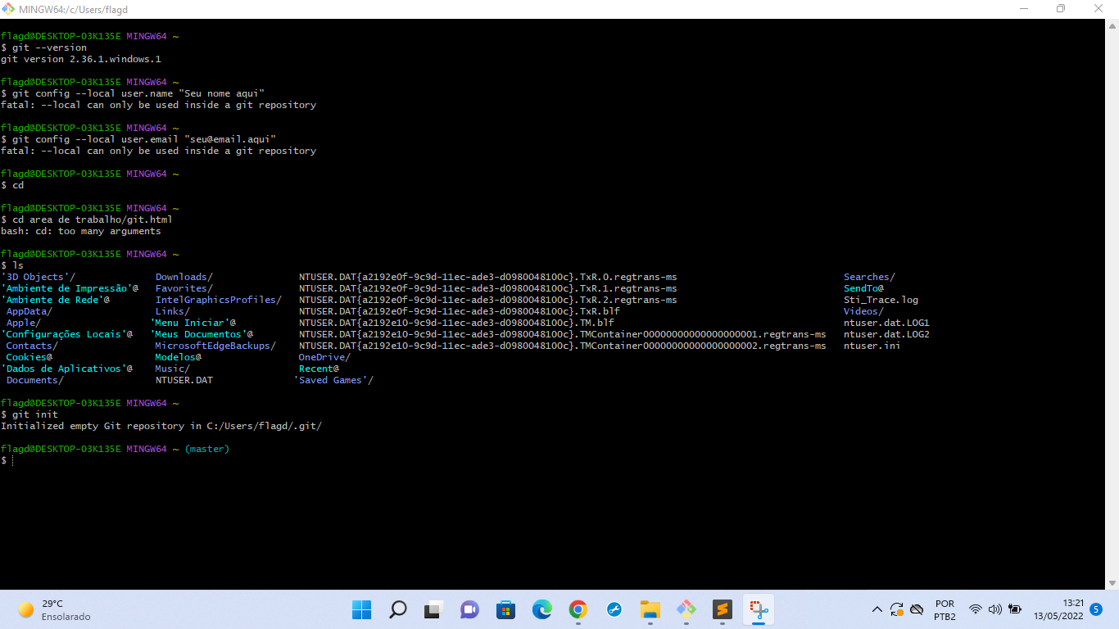Click the Searches/ directory entry
1119x629 pixels.
870,277
